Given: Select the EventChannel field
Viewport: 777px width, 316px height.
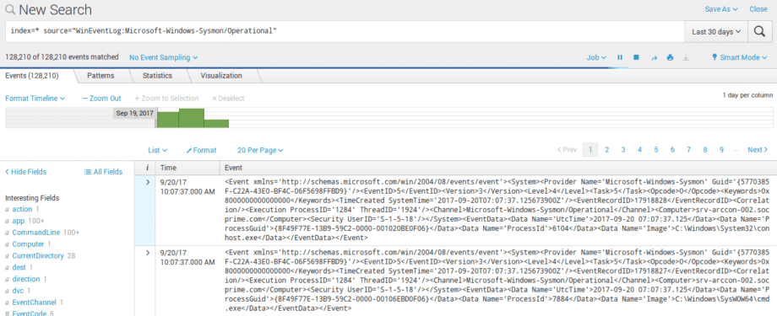Looking at the screenshot, I should pos(34,303).
